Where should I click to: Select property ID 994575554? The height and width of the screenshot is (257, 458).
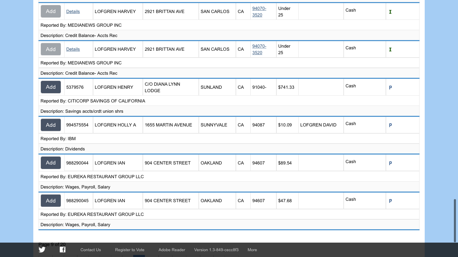77,125
